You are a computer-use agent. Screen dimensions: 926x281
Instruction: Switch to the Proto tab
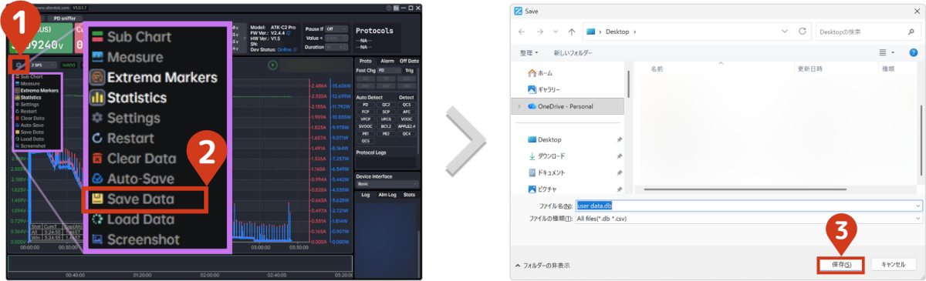pos(366,61)
